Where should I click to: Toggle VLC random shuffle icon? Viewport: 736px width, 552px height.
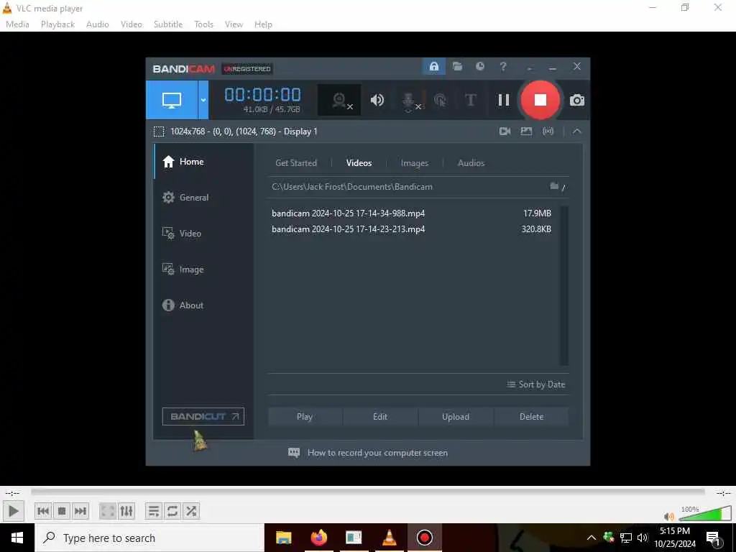(191, 511)
